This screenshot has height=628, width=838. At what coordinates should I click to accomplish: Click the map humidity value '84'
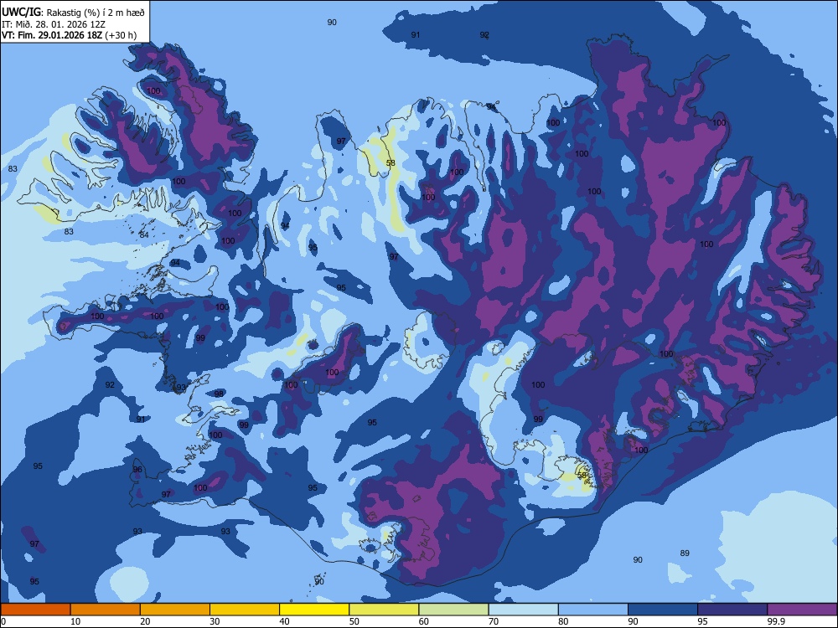point(144,235)
